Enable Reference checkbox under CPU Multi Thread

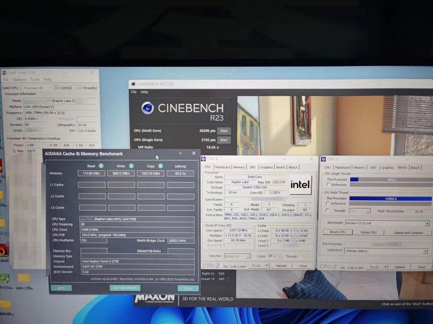click(x=327, y=204)
